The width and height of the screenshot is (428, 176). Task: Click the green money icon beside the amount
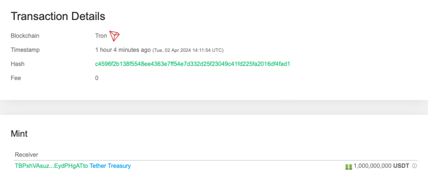(349, 166)
